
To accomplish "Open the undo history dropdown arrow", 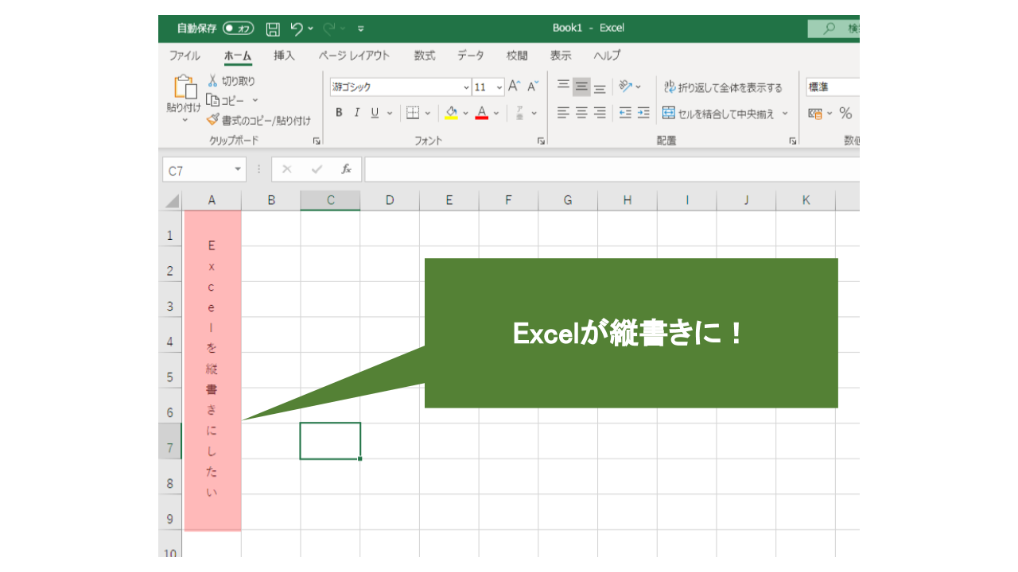I will tap(310, 29).
